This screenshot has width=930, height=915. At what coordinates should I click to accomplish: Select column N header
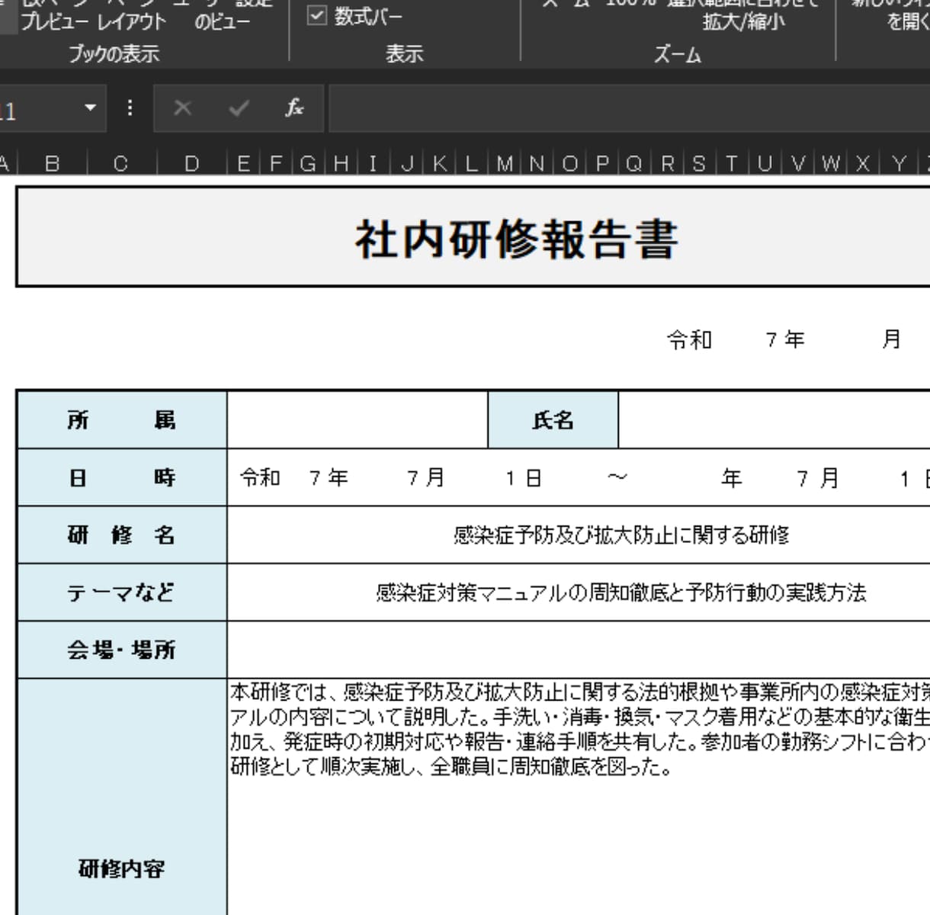pyautogui.click(x=537, y=163)
